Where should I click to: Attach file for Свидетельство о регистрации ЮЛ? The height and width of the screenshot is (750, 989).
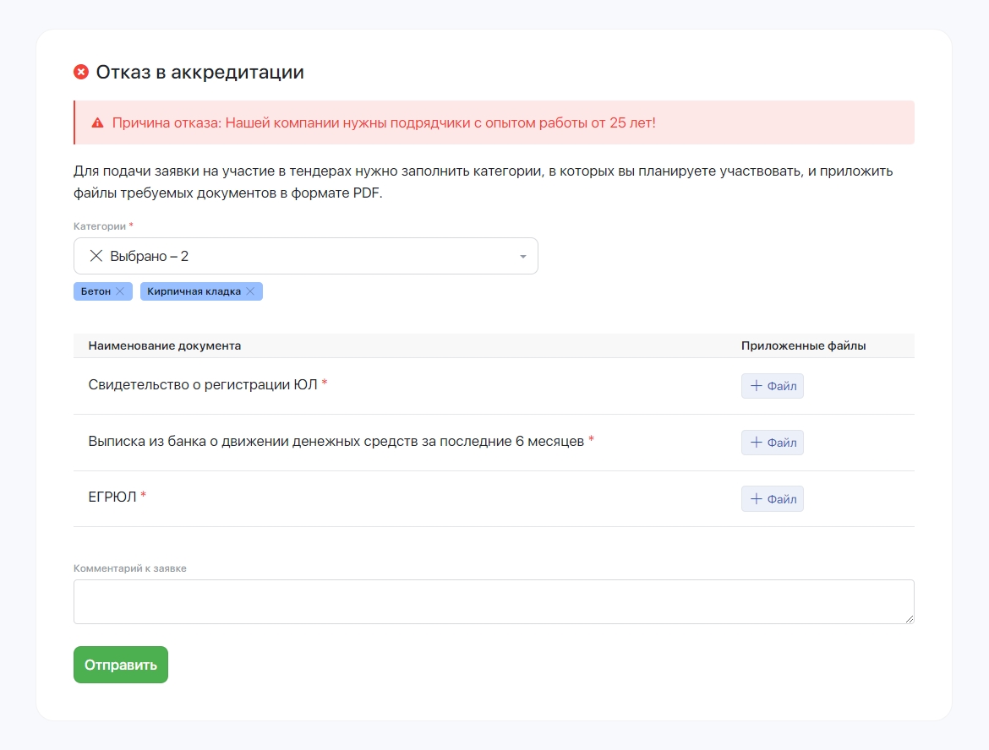[772, 386]
